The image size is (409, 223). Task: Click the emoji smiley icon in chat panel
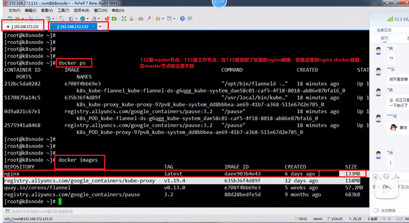pos(375,176)
